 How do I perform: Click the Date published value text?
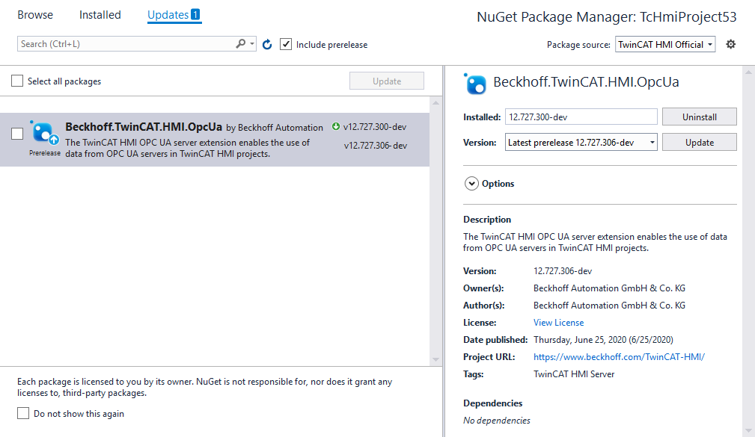603,339
